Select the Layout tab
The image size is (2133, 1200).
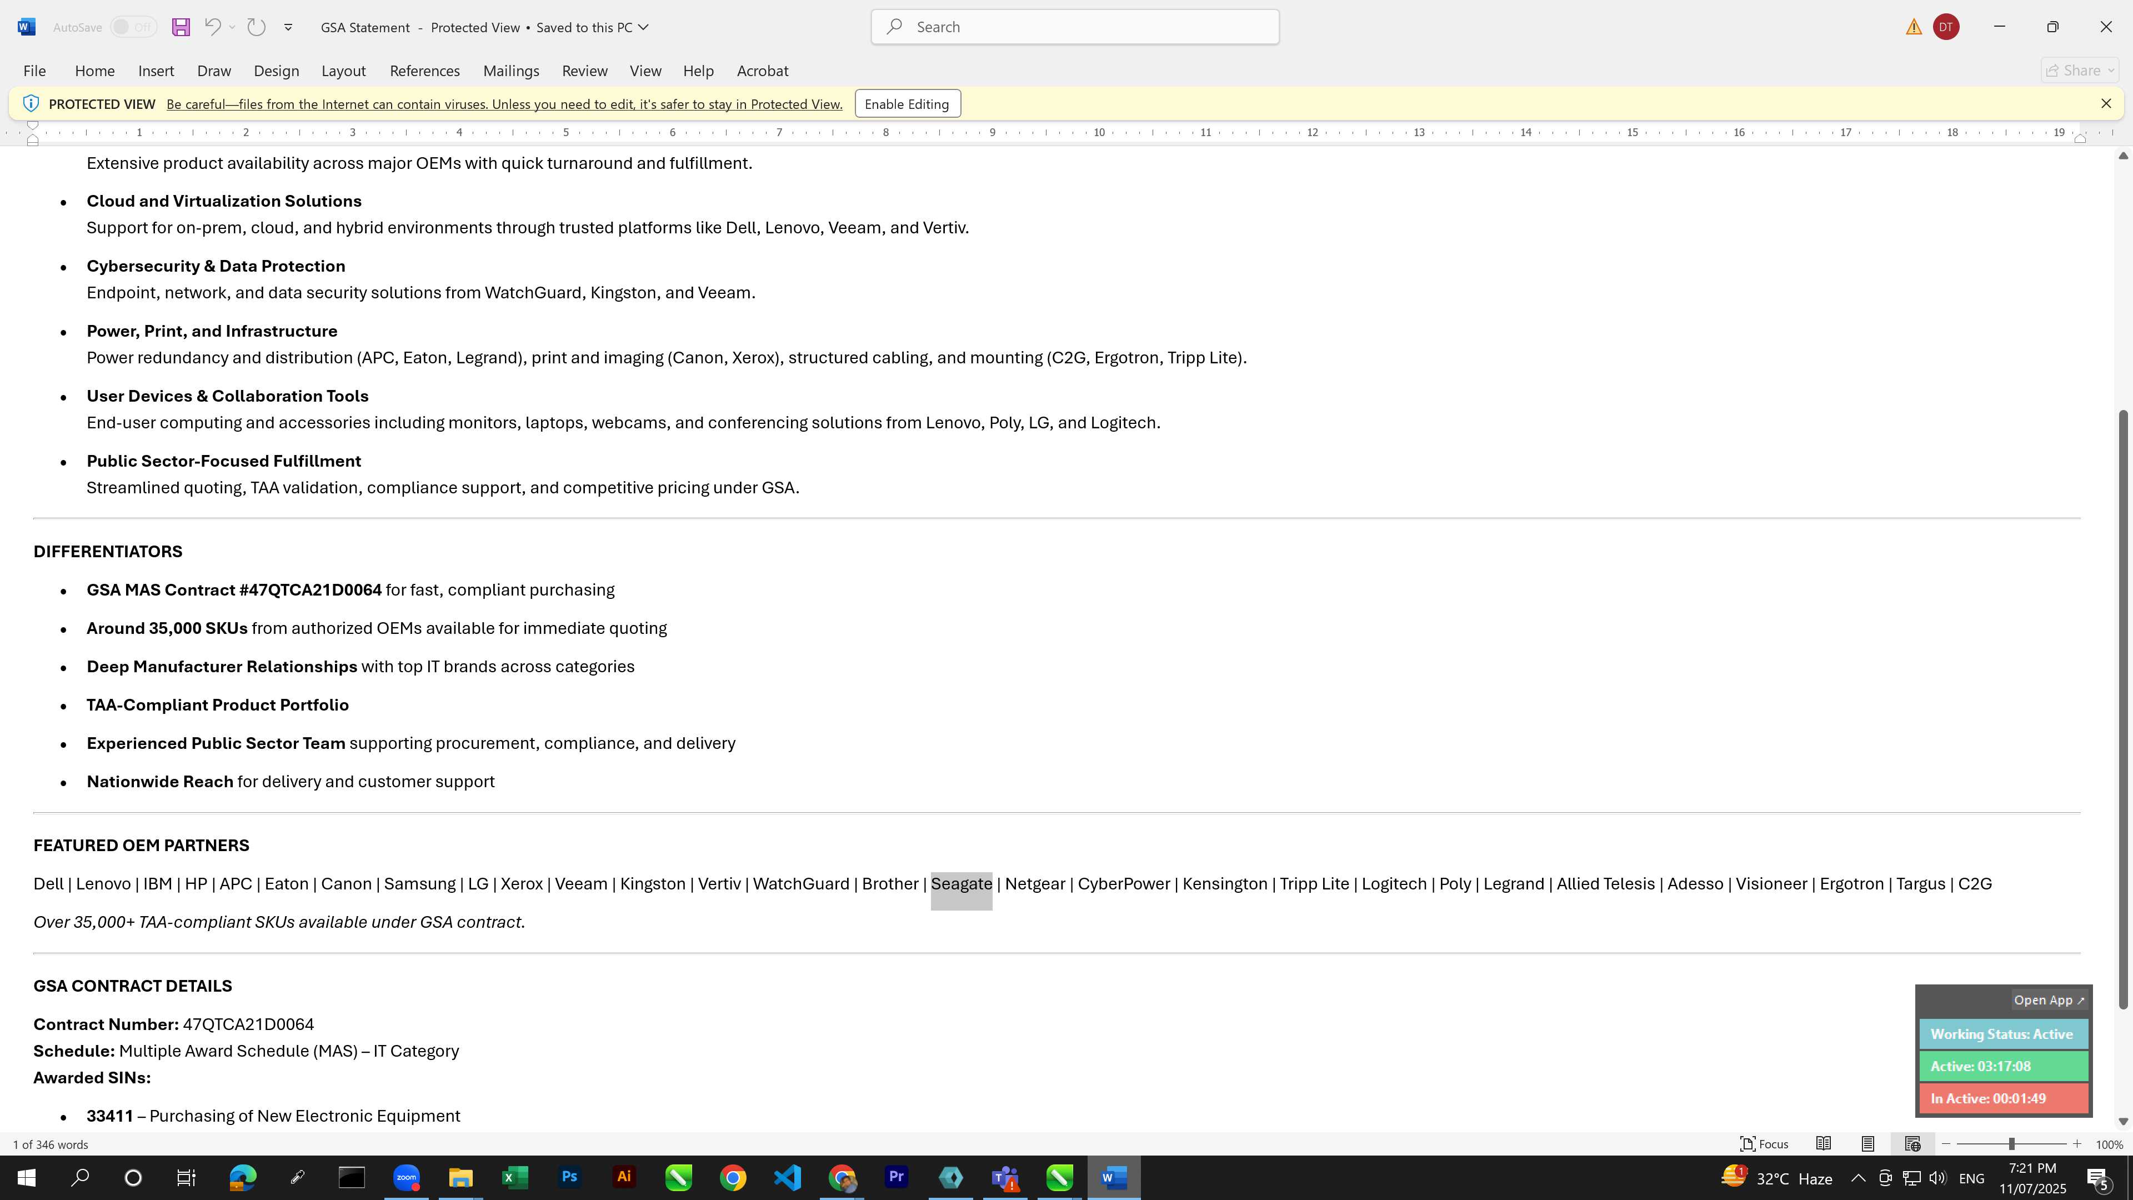click(x=344, y=71)
